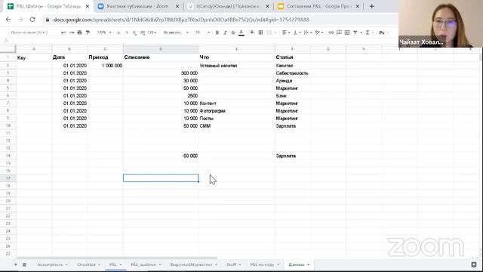The height and width of the screenshot is (272, 483).
Task: Open the Functions sigma menu
Action: (368, 32)
